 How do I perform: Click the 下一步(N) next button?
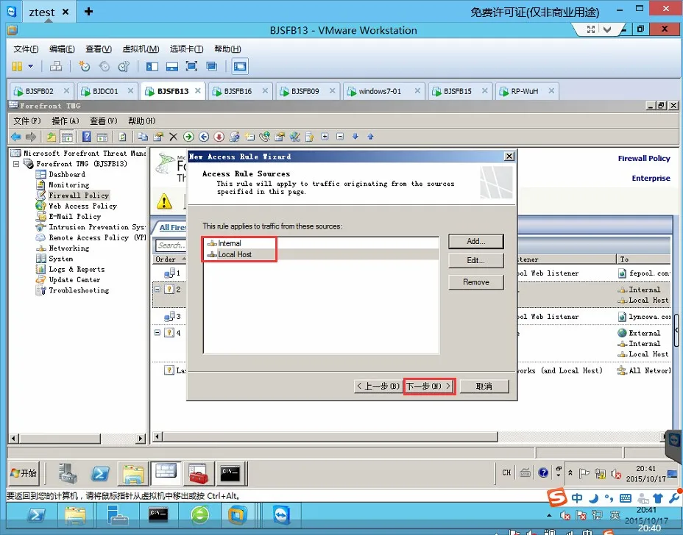429,387
